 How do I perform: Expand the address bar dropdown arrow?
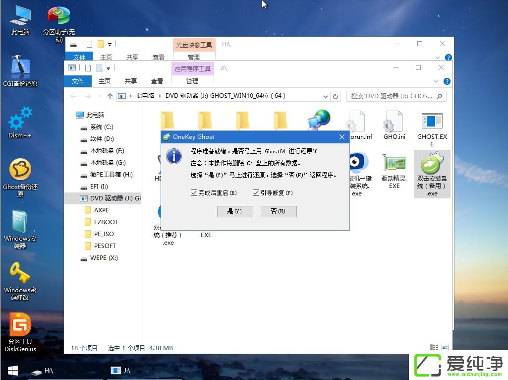[325, 96]
